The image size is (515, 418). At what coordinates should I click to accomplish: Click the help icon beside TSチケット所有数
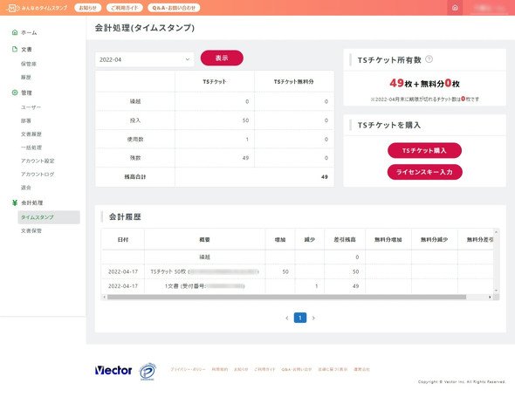pyautogui.click(x=429, y=59)
